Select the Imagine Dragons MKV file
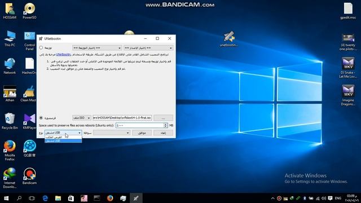Screen dimensions: 361x203 pyautogui.click(x=348, y=95)
